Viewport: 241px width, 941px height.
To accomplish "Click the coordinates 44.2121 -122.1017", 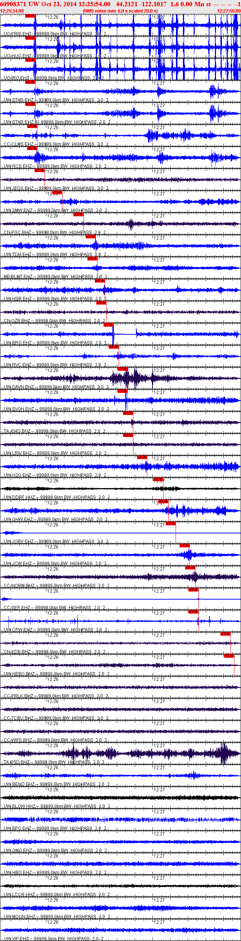I will pos(141,4).
